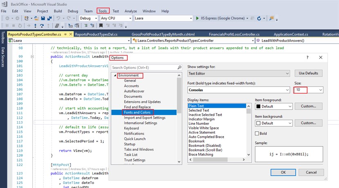This screenshot has height=188, width=339.
Task: Click the Step Out icon
Action: 48,26
